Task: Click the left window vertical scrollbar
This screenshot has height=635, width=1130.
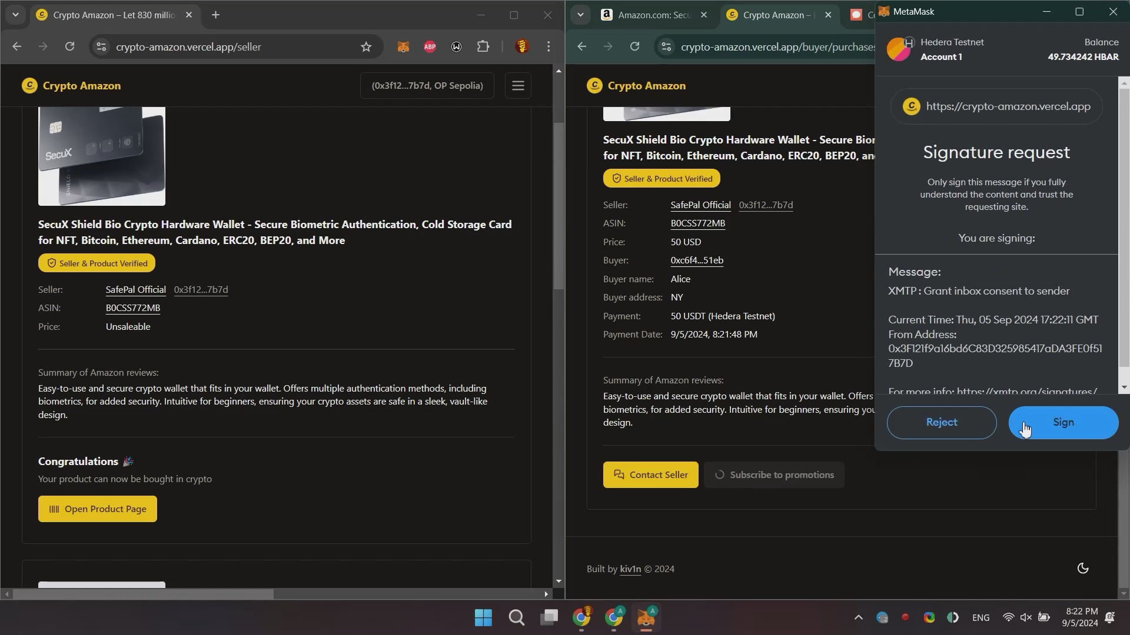Action: [559, 206]
